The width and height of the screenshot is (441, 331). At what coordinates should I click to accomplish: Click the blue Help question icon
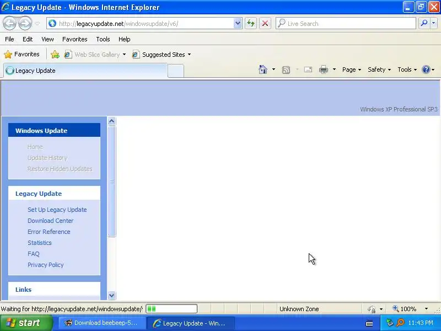tap(426, 70)
